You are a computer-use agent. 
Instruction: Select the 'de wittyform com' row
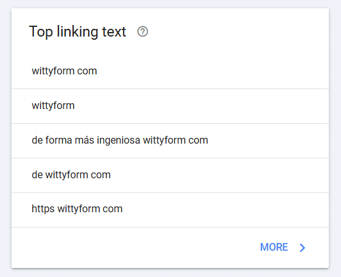click(170, 175)
